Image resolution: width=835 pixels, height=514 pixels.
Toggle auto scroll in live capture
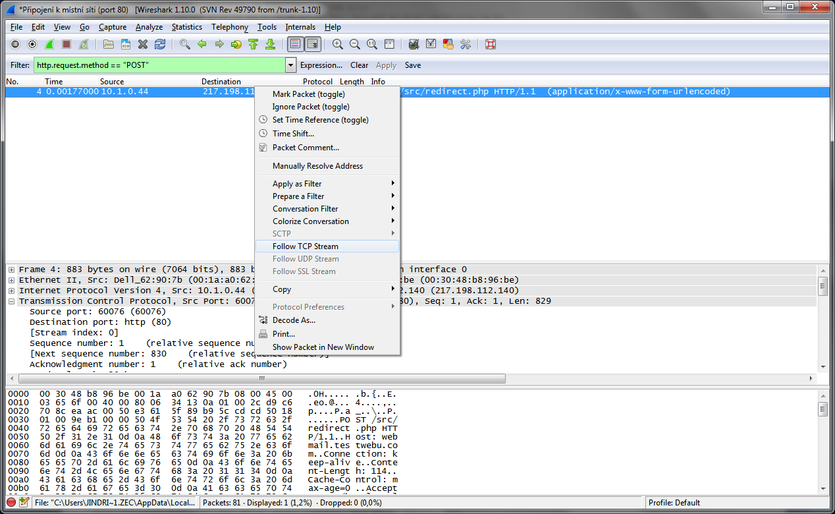(x=313, y=44)
